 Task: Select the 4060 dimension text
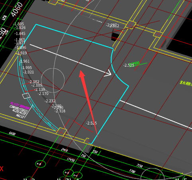pyautogui.click(x=17, y=10)
